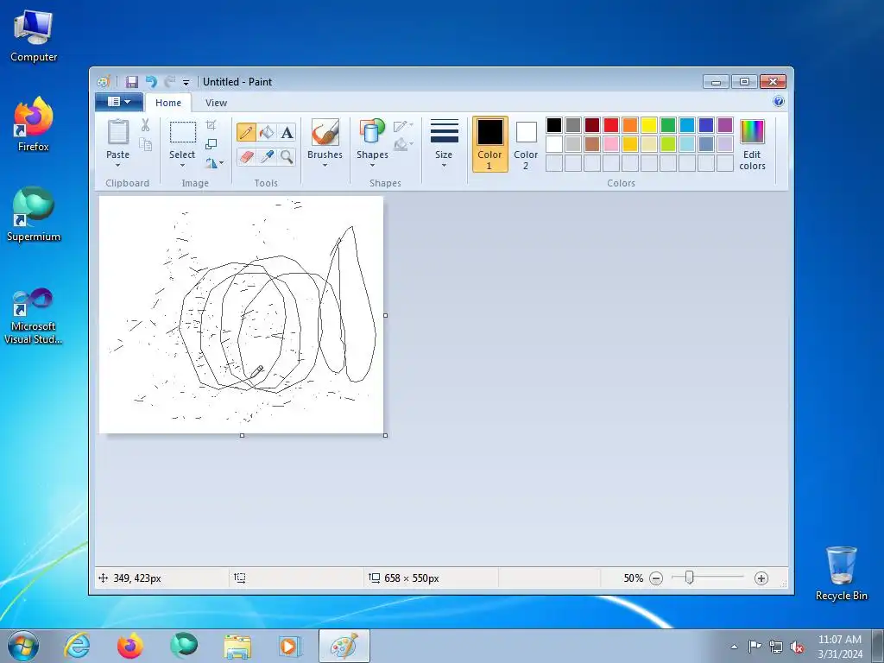Select the Recycle Bin desktop icon
The width and height of the screenshot is (884, 663).
(841, 573)
